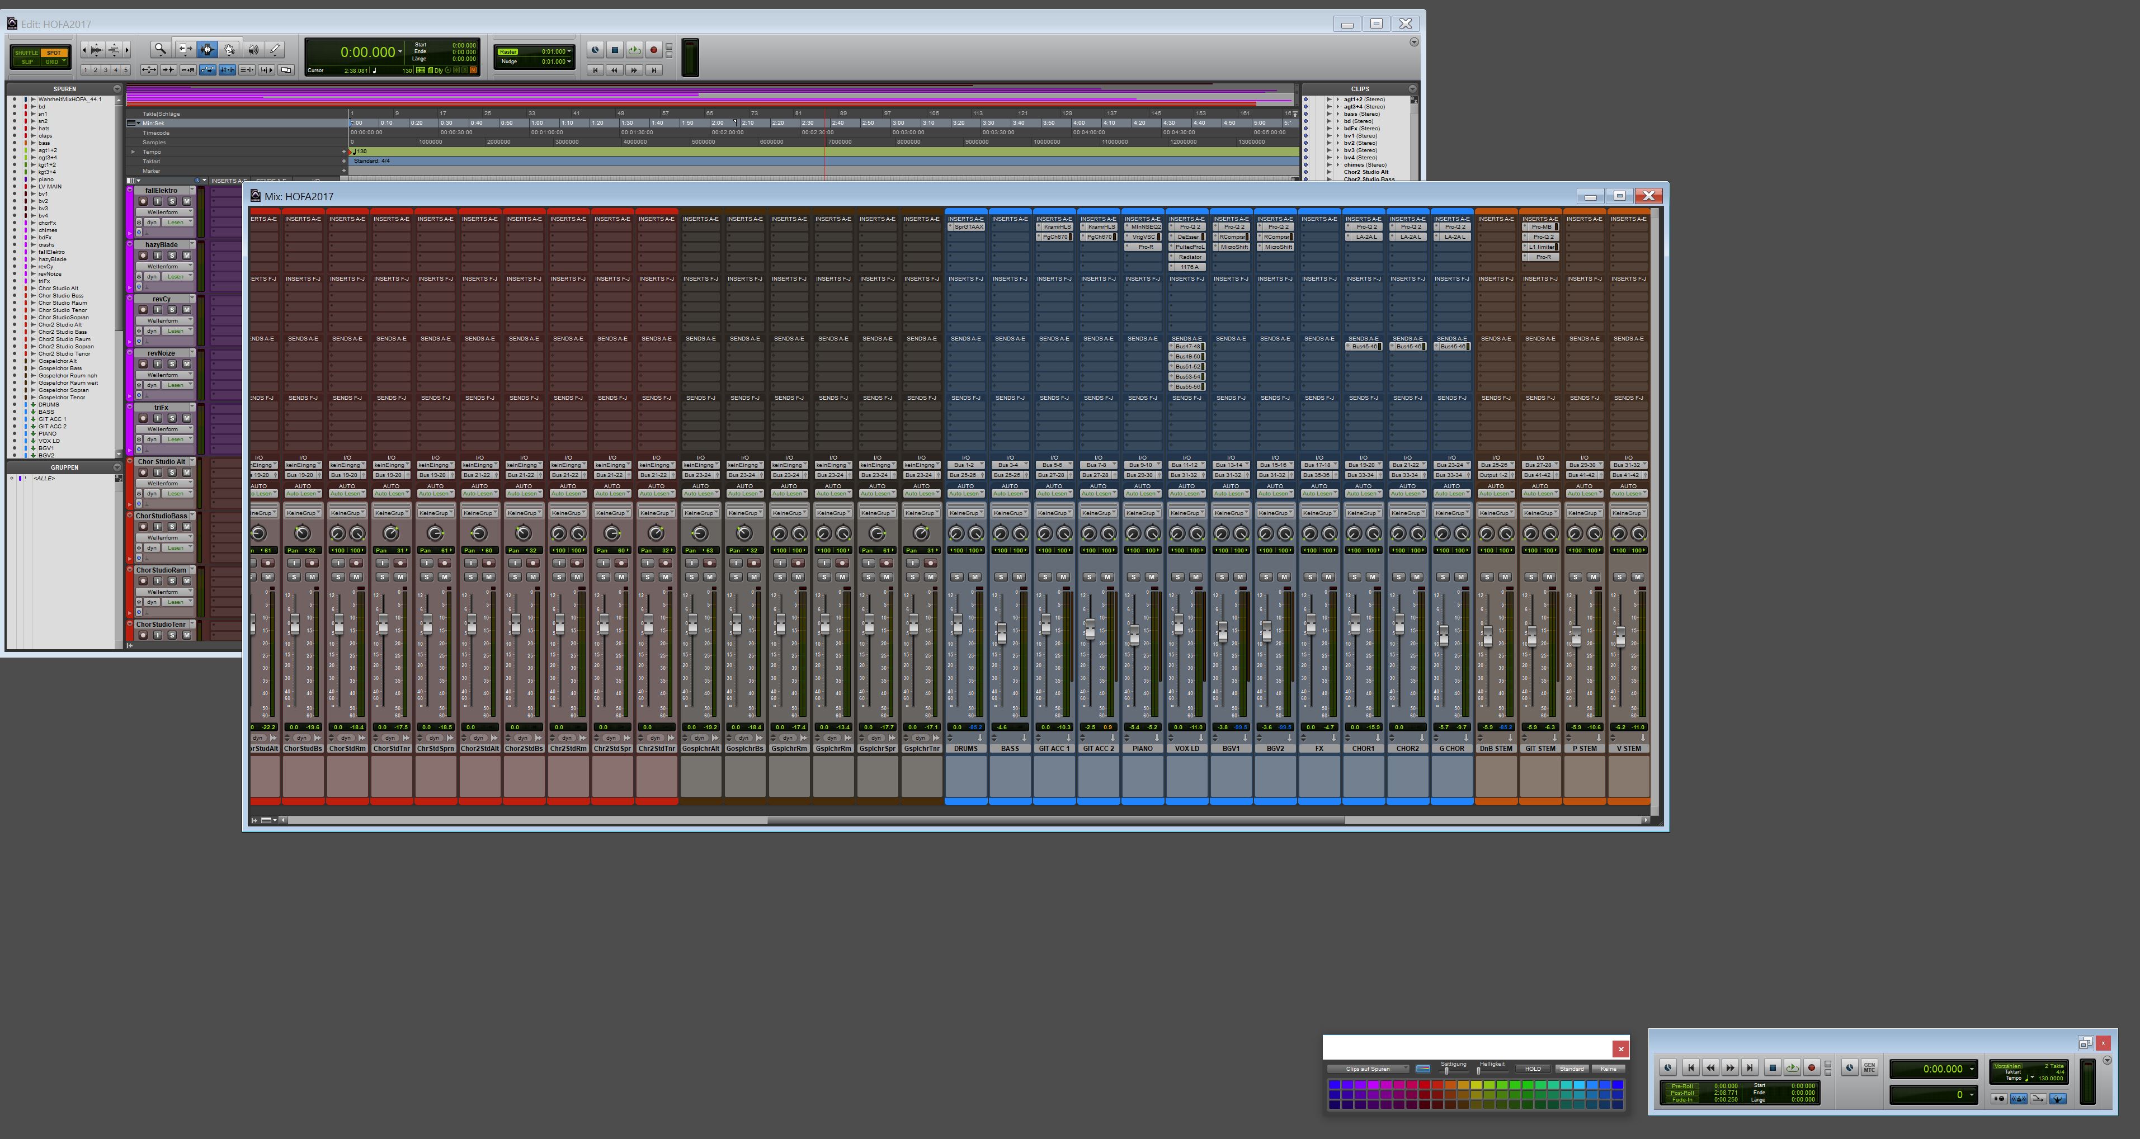Enable SHUFFLE edit mode

pos(27,53)
